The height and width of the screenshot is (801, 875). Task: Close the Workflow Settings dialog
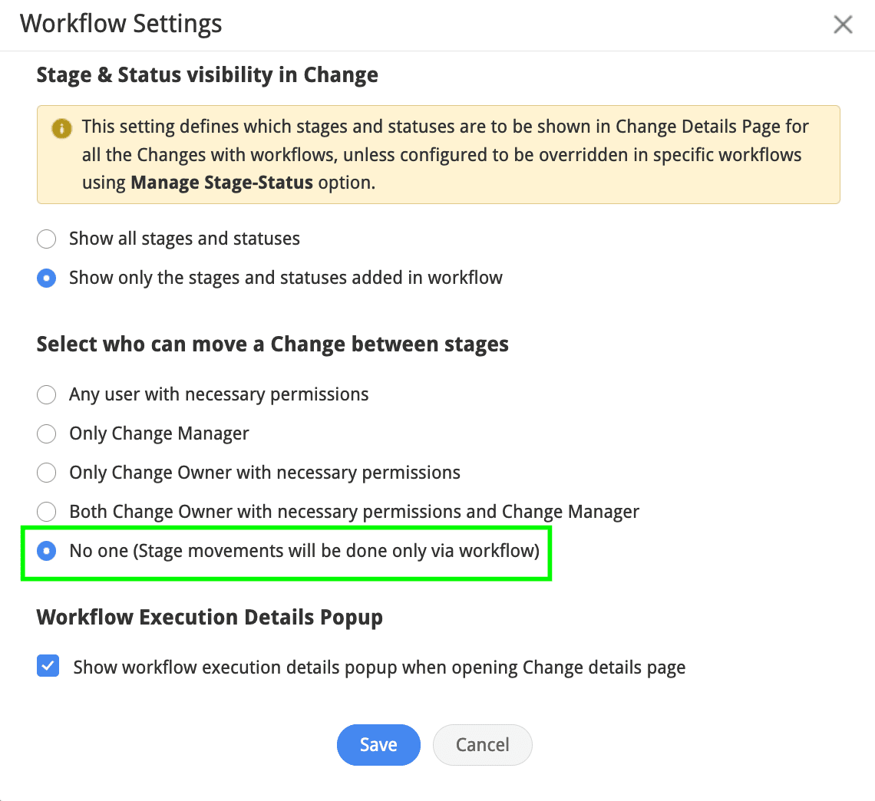pyautogui.click(x=843, y=25)
